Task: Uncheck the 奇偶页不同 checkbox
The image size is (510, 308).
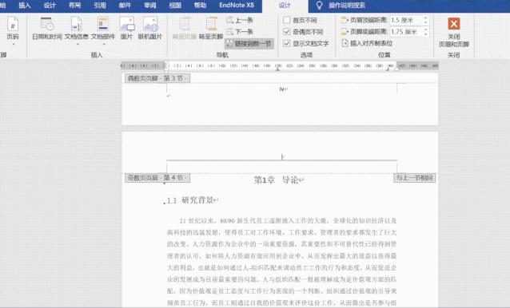Action: (x=286, y=32)
